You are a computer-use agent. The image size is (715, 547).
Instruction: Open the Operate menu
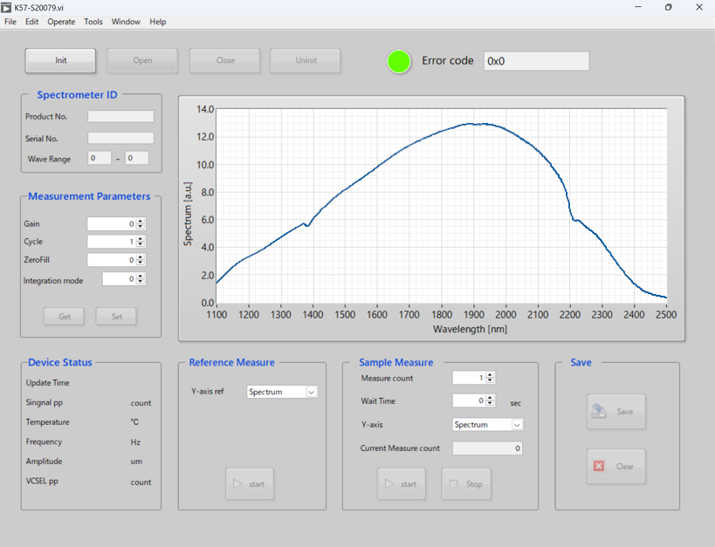click(x=61, y=22)
